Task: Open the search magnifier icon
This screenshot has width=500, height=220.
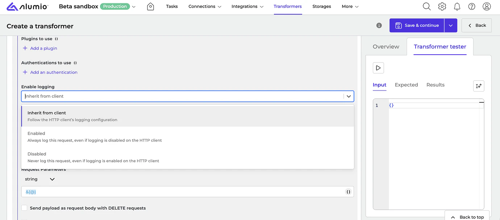Action: pyautogui.click(x=427, y=7)
